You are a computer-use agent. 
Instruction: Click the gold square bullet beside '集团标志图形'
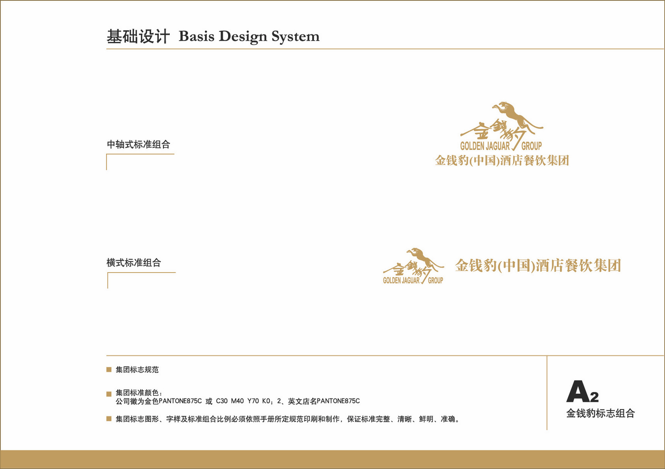click(109, 419)
